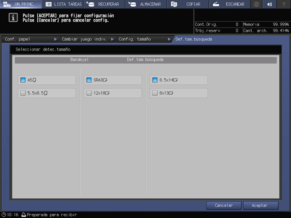Image resolution: width=291 pixels, height=218 pixels.
Task: Click the arrow after Config. tamaño
Action: [x=169, y=39]
